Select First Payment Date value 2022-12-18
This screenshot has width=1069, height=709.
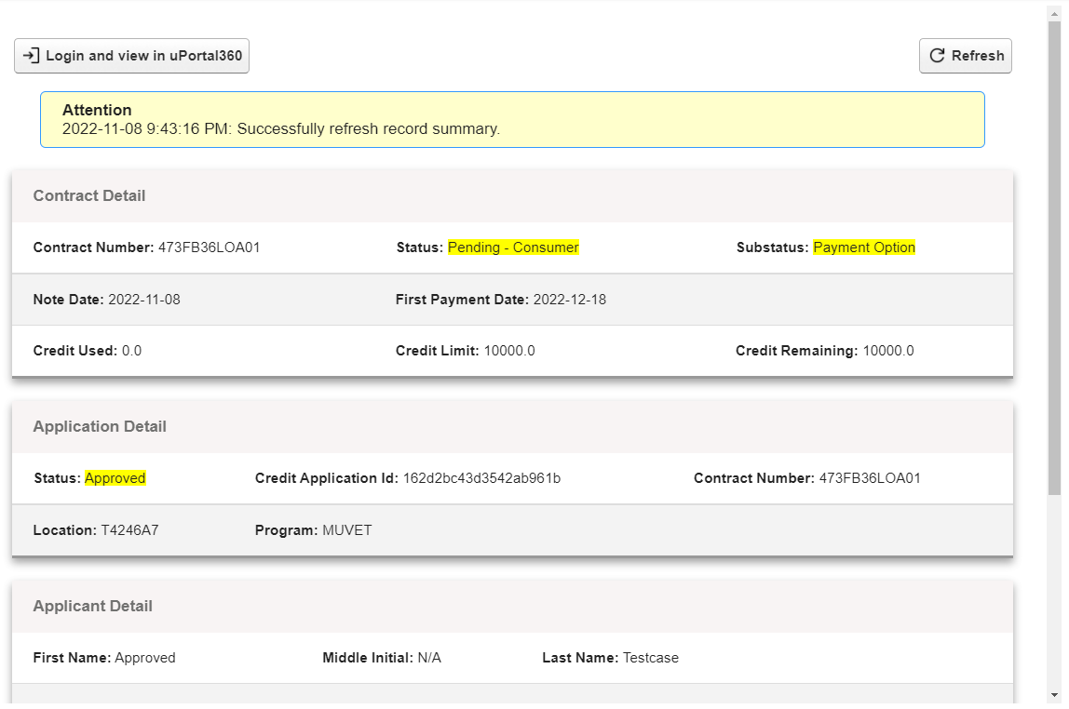point(570,300)
